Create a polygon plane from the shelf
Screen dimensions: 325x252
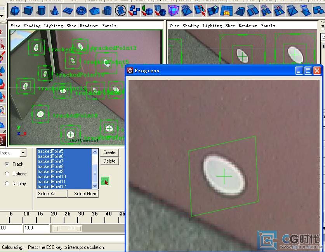[68, 10]
